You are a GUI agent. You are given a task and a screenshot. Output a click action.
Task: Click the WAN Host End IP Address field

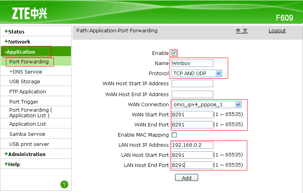[x=192, y=94]
